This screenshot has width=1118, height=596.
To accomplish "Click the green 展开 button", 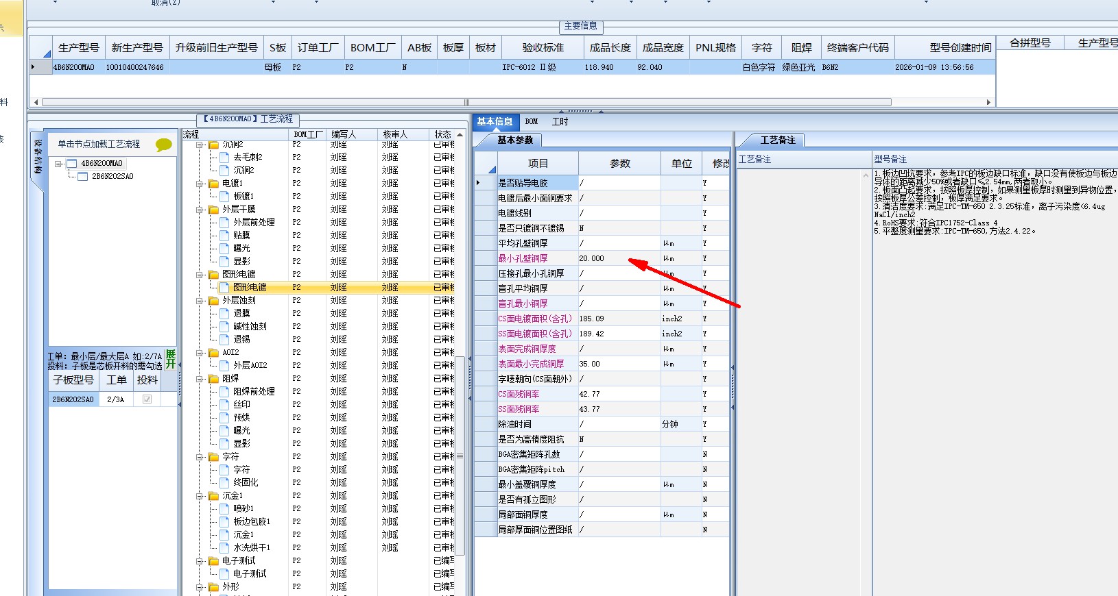I will [x=171, y=359].
